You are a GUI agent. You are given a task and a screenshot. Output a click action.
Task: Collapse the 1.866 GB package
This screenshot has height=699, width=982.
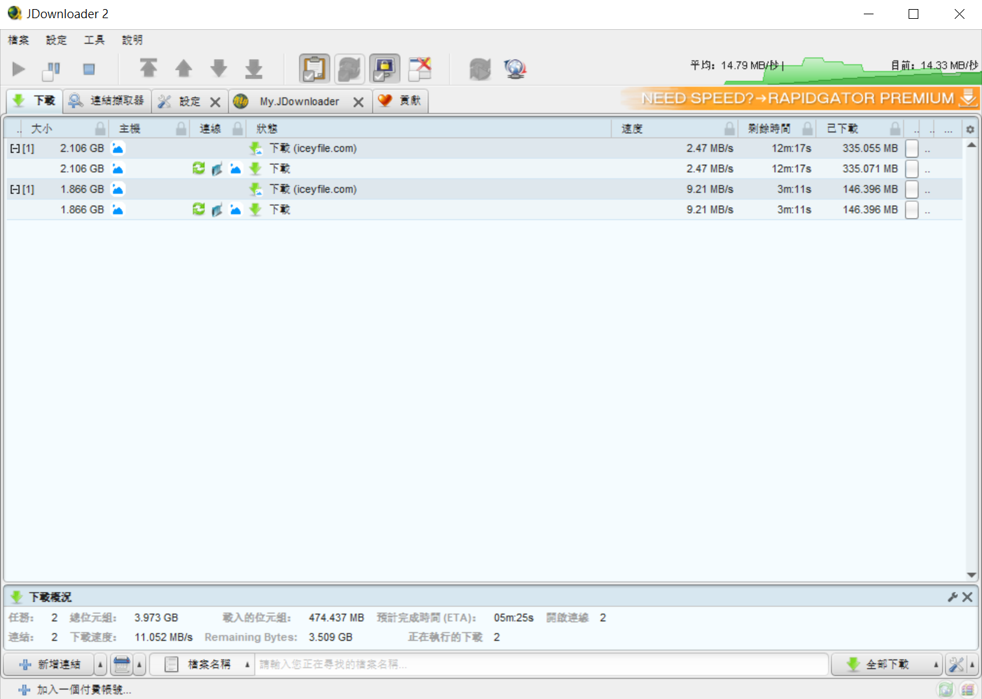click(x=14, y=190)
